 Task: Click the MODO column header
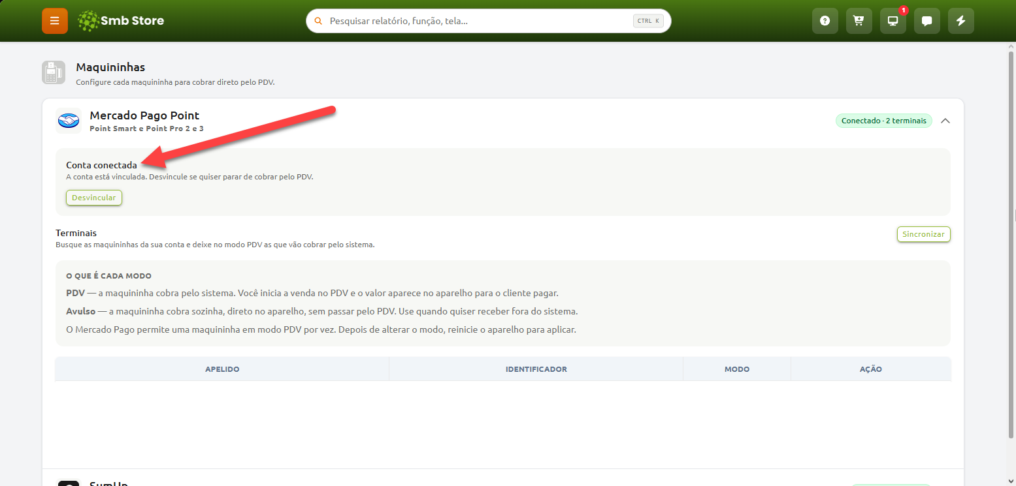pos(737,369)
